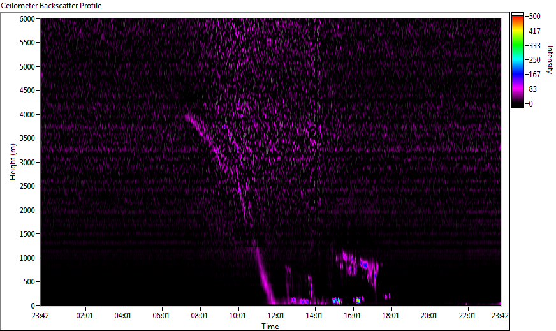This screenshot has height=331, width=556.
Task: Click the 5500 height axis value
Action: [x=27, y=43]
